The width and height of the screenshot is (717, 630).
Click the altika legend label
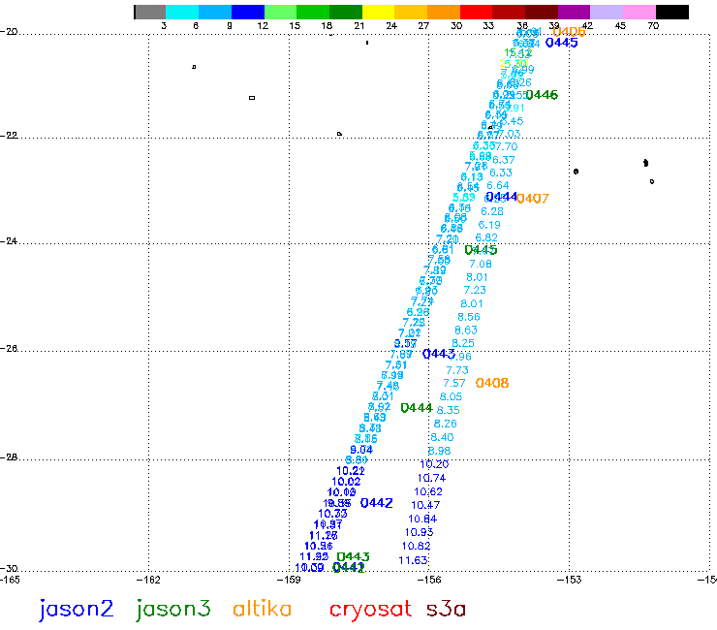click(262, 609)
